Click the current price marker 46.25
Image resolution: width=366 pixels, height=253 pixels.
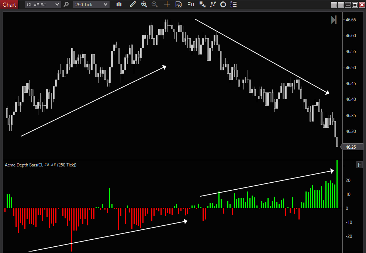(x=352, y=147)
